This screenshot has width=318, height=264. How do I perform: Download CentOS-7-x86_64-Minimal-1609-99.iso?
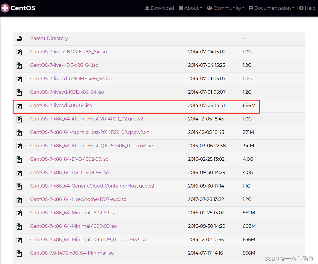73,226
